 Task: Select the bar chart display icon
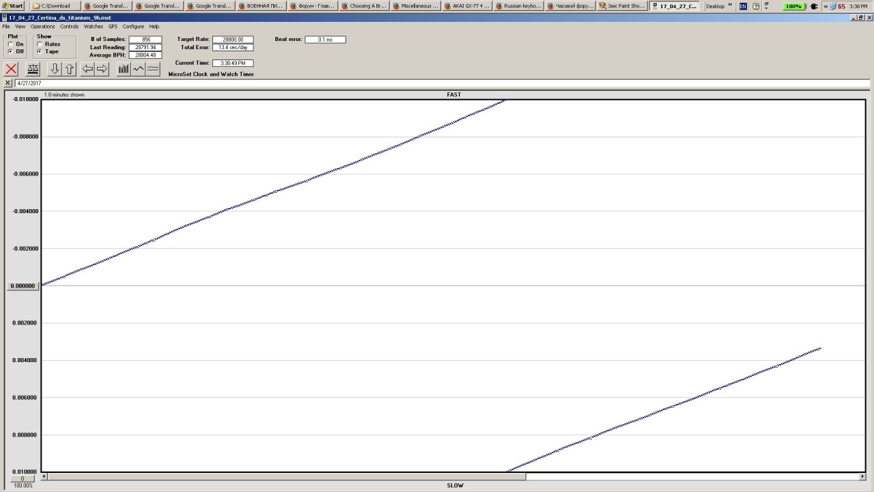pos(124,69)
